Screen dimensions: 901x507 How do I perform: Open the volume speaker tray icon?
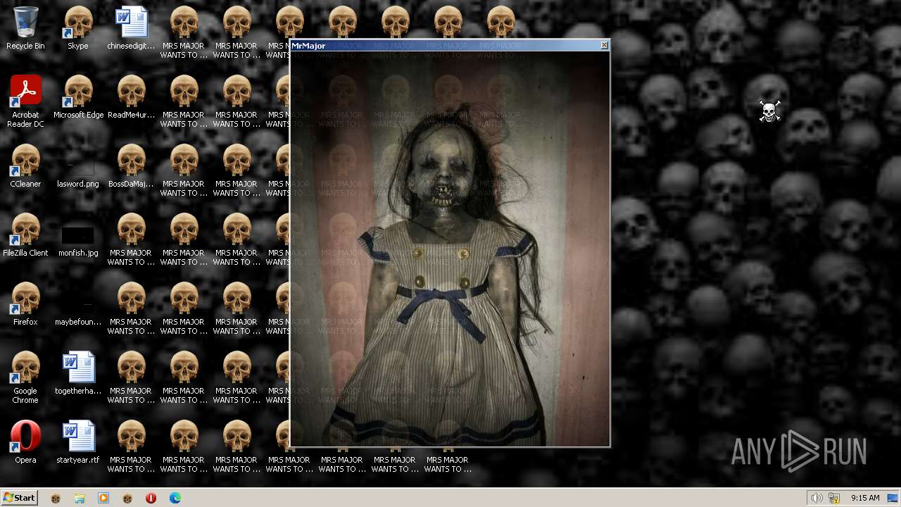coord(817,498)
